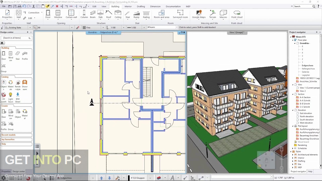Toggle the paintbrush format icon in quick toolbar
The height and width of the screenshot is (181, 322).
pos(48,6)
